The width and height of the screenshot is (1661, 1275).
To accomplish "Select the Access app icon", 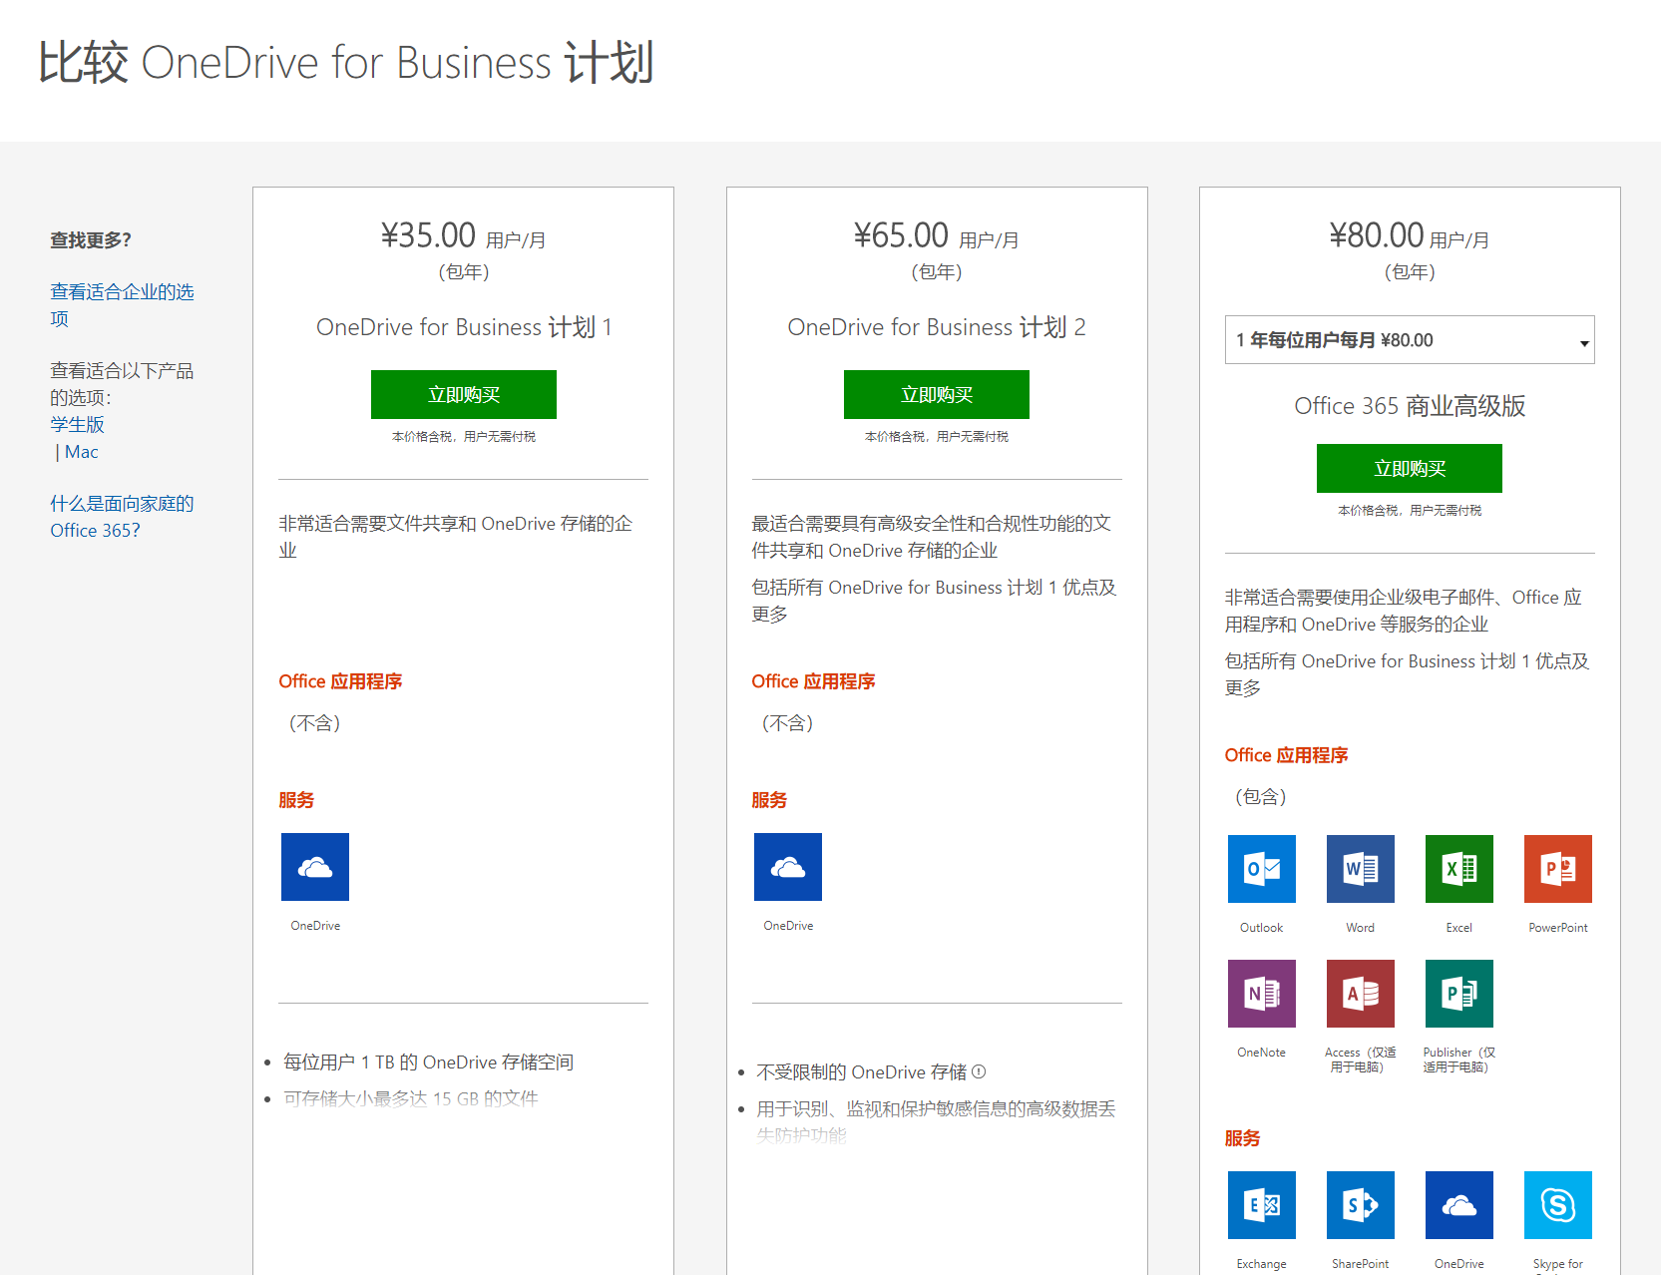I will pyautogui.click(x=1360, y=994).
